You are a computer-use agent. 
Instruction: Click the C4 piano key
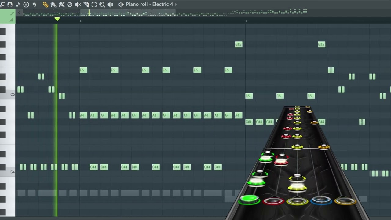8,172
